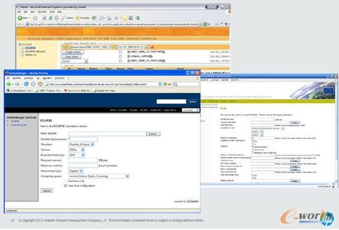The height and width of the screenshot is (230, 339).
Task: Check the eclipse_call.txt file checkbox
Action: pos(120,57)
